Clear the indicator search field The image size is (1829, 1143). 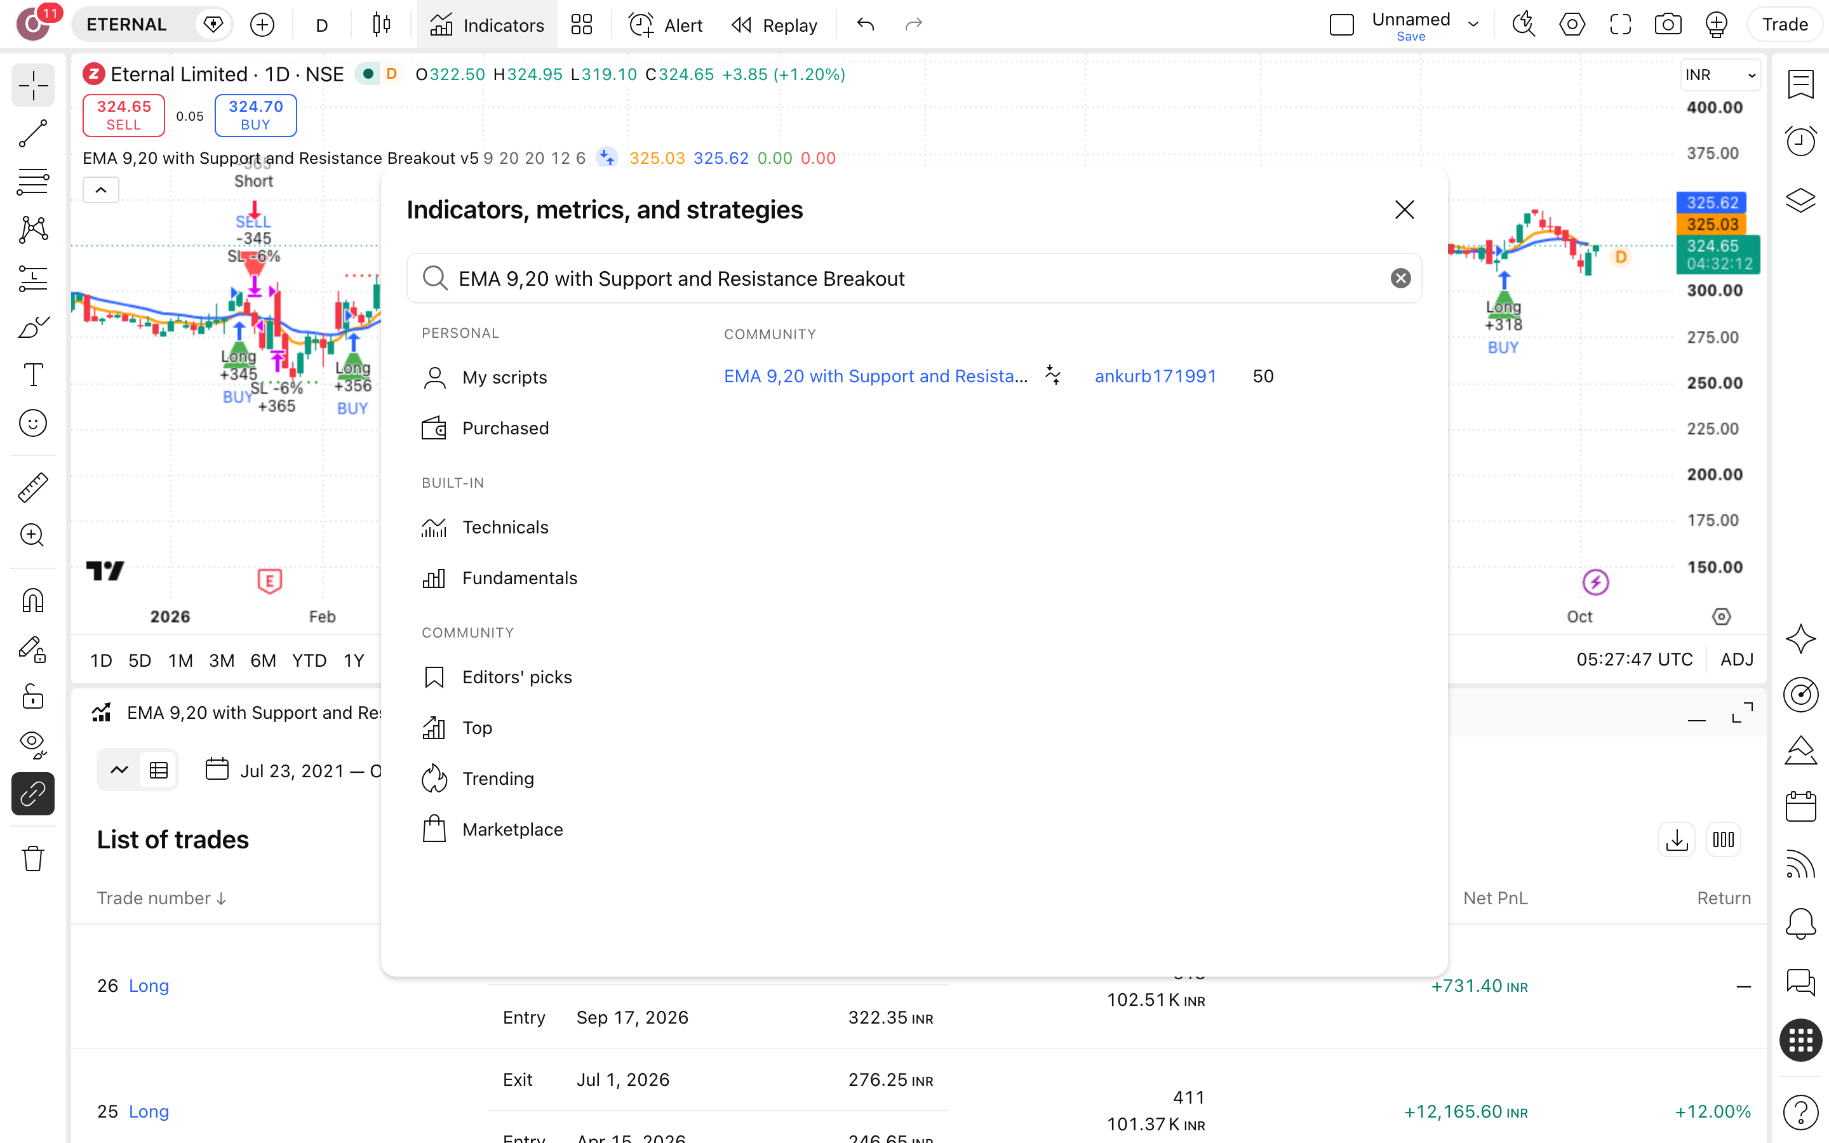[1400, 278]
